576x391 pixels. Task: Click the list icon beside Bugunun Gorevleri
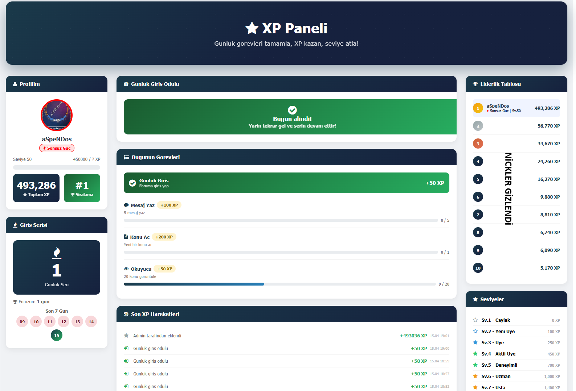click(x=126, y=157)
